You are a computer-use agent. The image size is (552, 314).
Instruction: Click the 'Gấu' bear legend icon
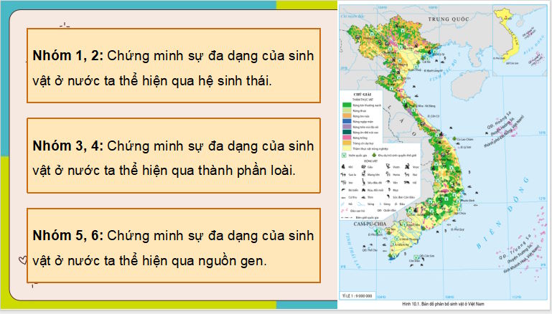[363, 166]
